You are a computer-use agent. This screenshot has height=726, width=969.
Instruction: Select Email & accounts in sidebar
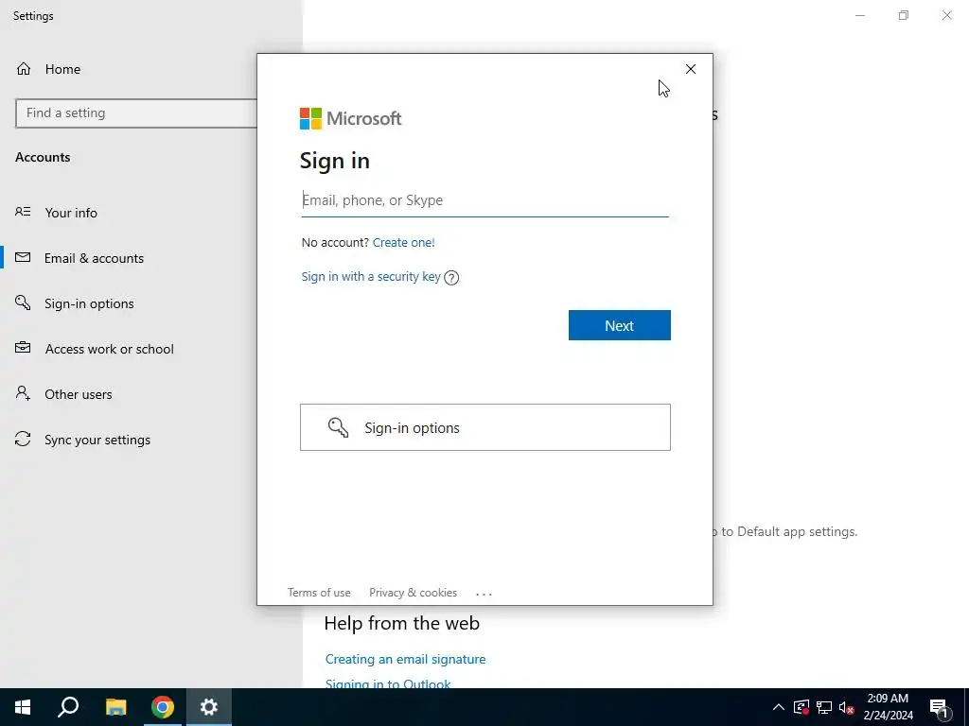coord(94,258)
